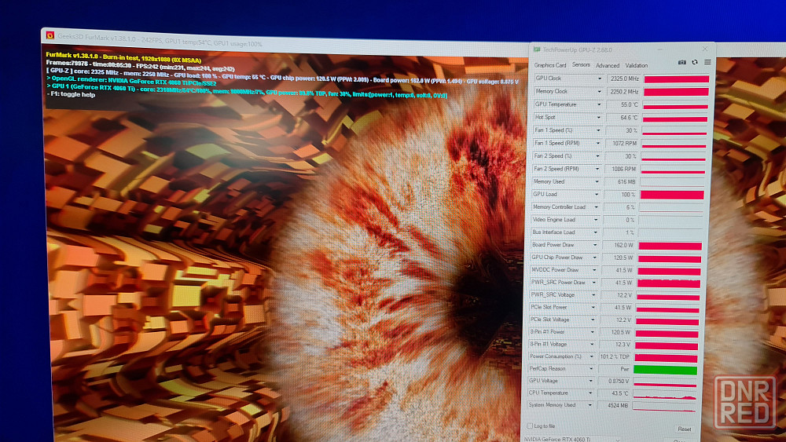Image resolution: width=786 pixels, height=442 pixels.
Task: Click the Hot Spot value field
Action: pos(621,118)
